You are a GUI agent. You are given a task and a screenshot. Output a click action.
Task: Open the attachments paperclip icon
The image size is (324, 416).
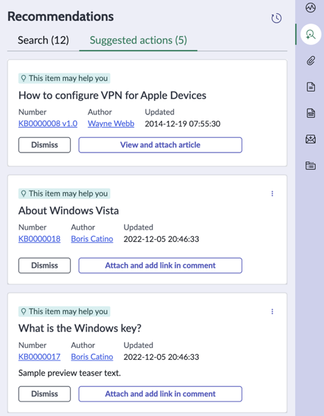[x=310, y=61]
